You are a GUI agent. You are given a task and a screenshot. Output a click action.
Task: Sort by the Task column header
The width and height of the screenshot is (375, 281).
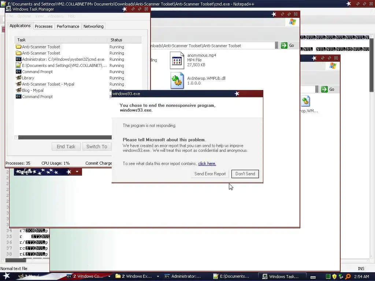pyautogui.click(x=61, y=40)
